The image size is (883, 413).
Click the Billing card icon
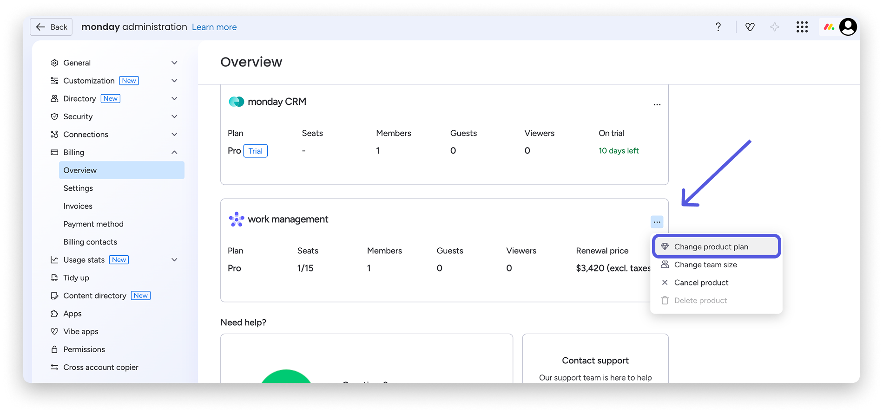click(54, 152)
